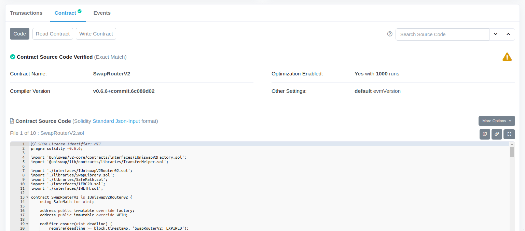
Task: Jump to previous search match with up chevron
Action: [x=508, y=34]
